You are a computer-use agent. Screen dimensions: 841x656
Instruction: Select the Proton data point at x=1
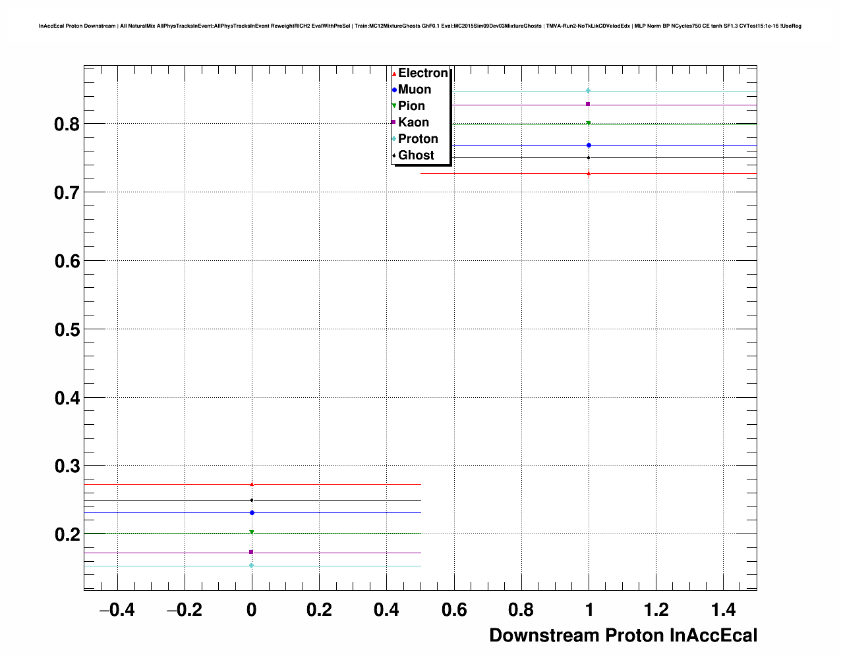coord(589,91)
